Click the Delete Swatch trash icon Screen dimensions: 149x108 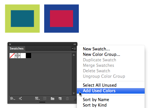(x=67, y=98)
